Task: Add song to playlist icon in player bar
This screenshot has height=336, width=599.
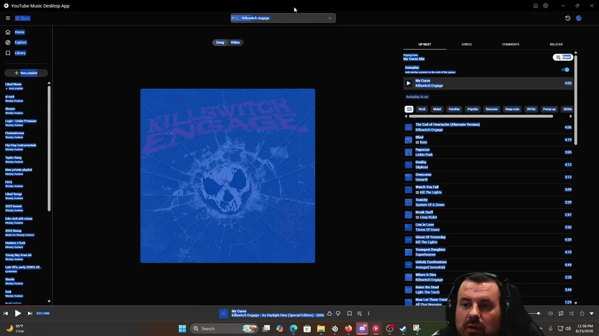Action: tap(359, 314)
